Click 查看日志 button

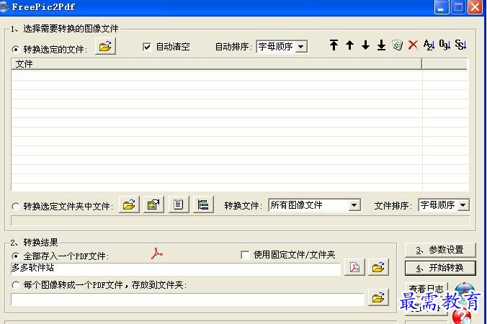pos(426,289)
